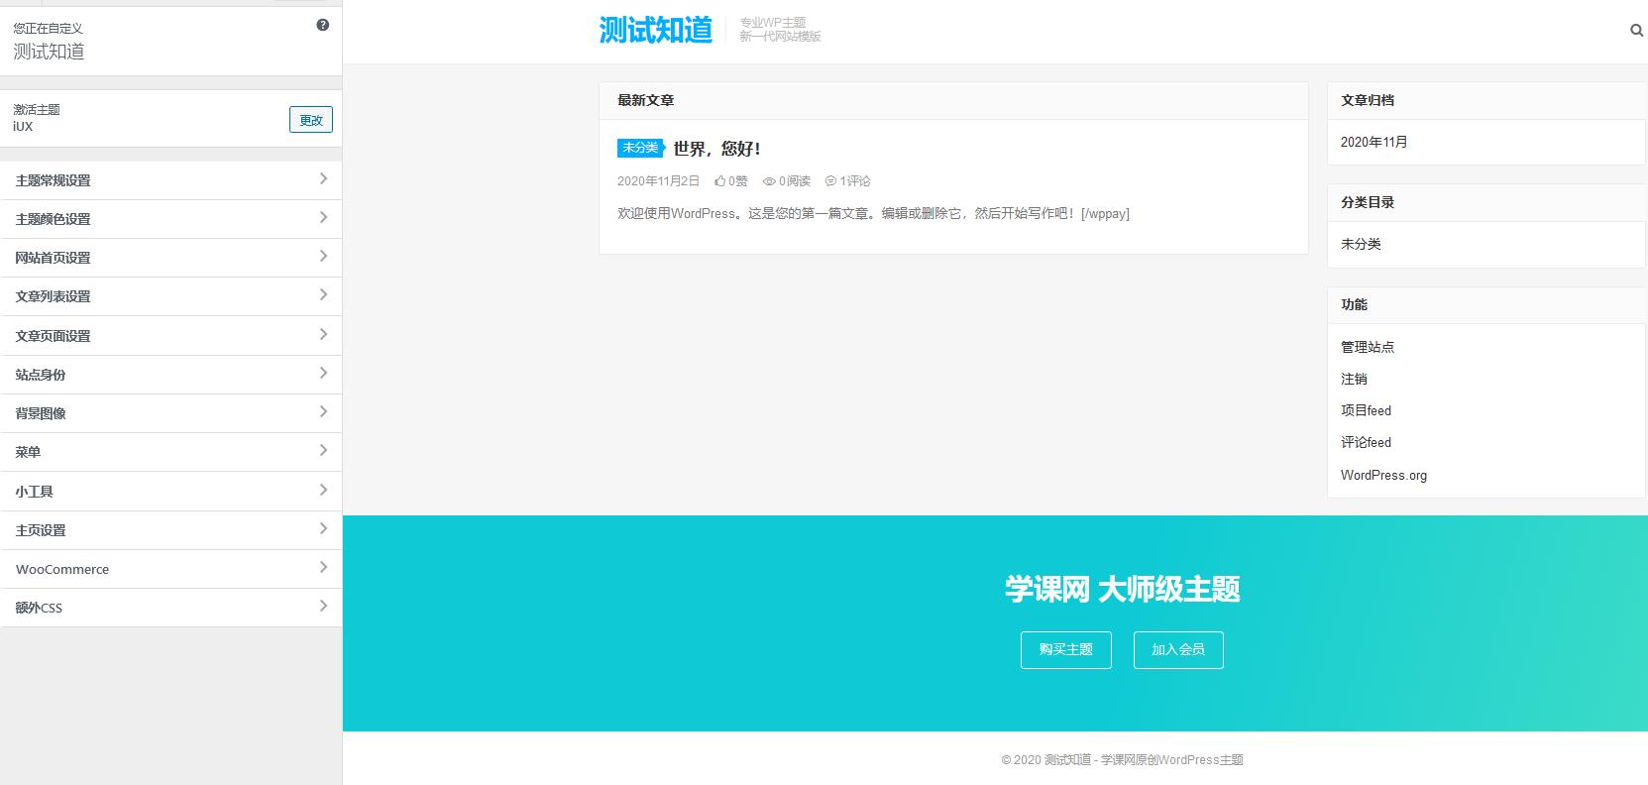Screen dimensions: 1648x785
Task: Expand 主题颜色设置 section chevron
Action: 323,218
